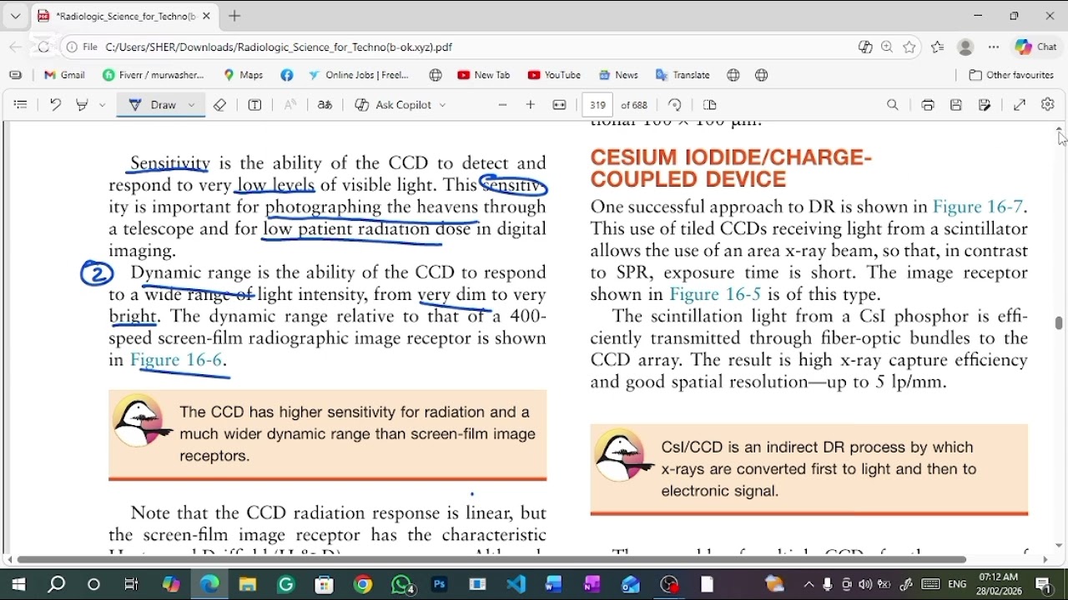The image size is (1068, 600).
Task: Open a new browser tab
Action: (234, 16)
